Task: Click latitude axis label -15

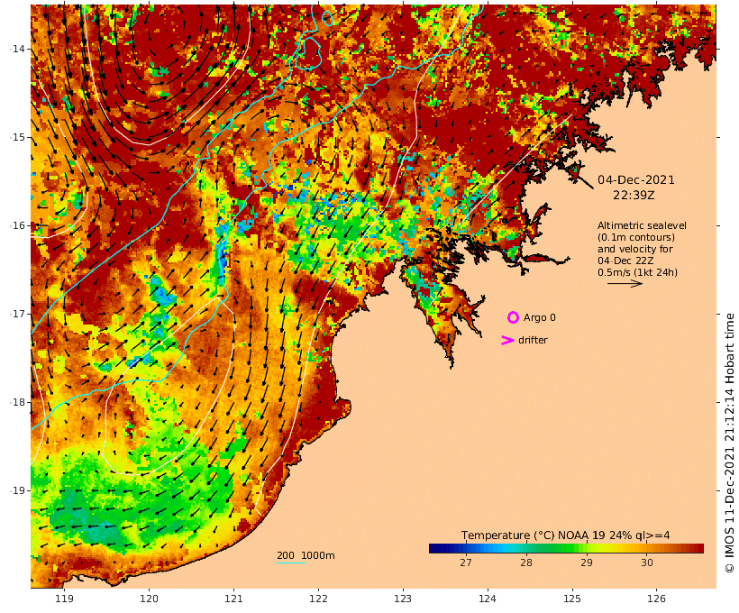Action: [17, 137]
